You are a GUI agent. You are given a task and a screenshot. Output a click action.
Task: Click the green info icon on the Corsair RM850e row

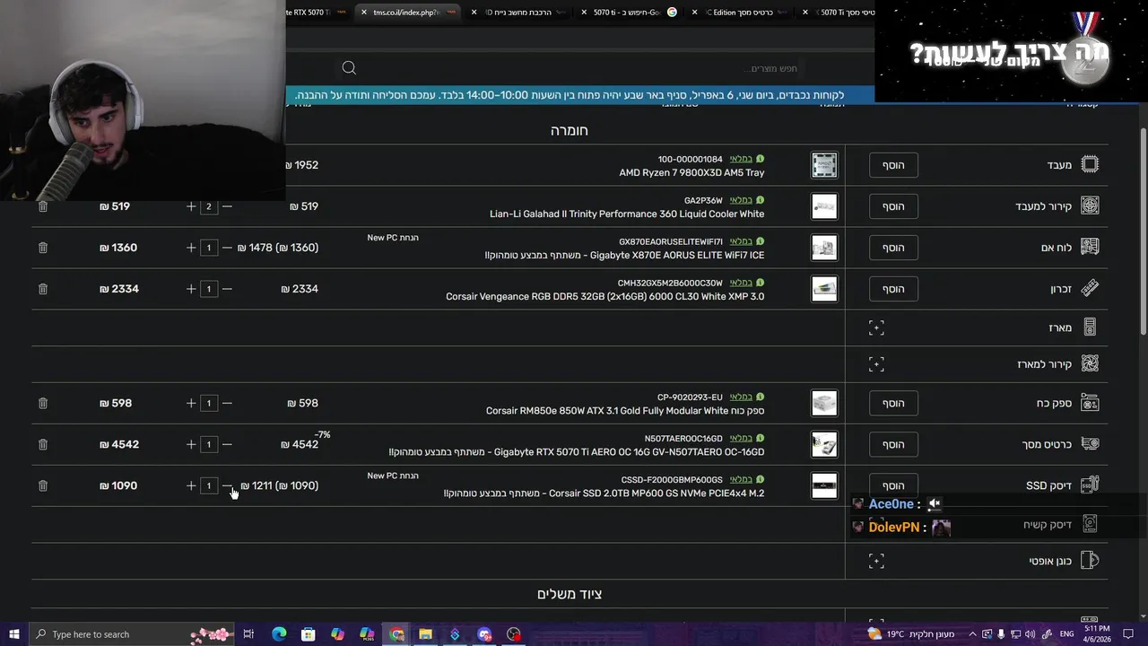pyautogui.click(x=760, y=397)
